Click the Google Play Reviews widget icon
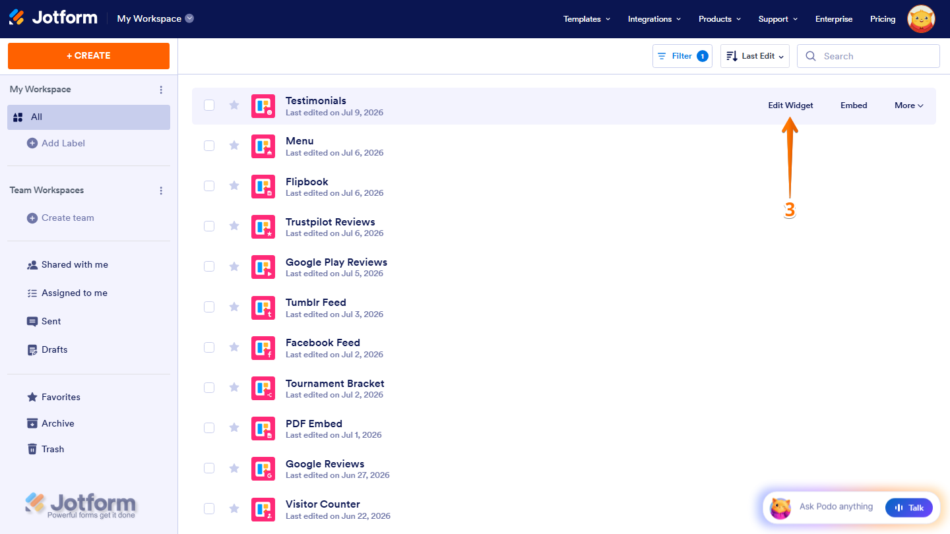950x534 pixels. point(263,267)
